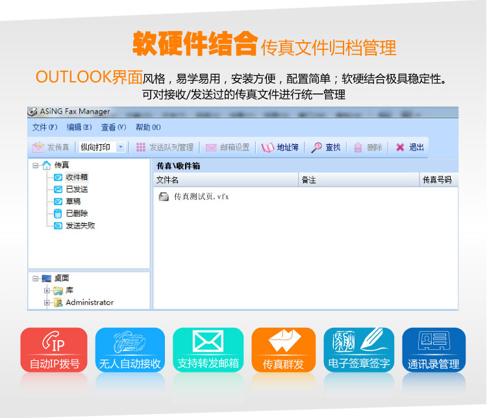Select the 已发送 sent folder
The height and width of the screenshot is (418, 487).
click(x=76, y=189)
